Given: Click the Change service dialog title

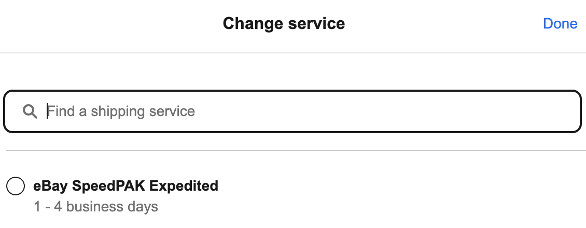Looking at the screenshot, I should [284, 23].
